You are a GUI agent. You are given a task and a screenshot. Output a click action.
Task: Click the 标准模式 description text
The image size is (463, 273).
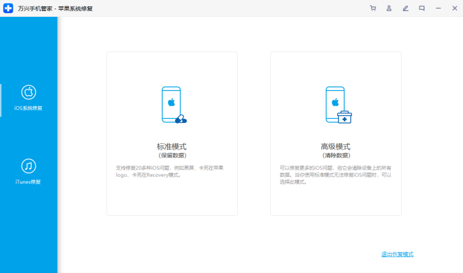(x=170, y=171)
